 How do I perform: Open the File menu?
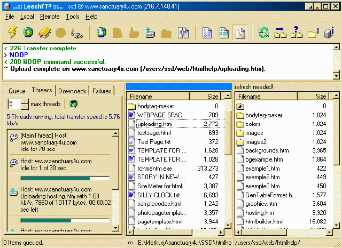(x=10, y=17)
